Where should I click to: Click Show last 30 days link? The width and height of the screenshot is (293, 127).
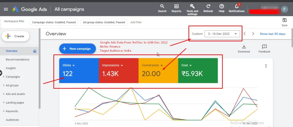pos(272,34)
